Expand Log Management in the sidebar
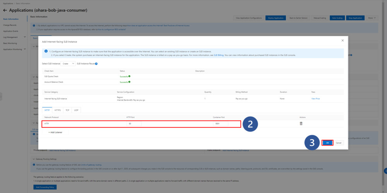This screenshot has width=387, height=193. pos(25,37)
